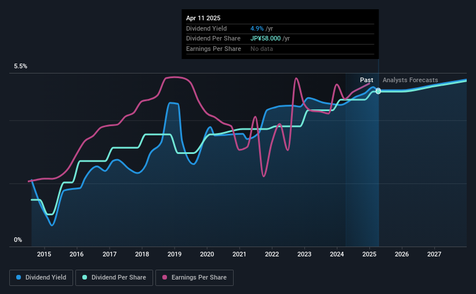
Task: Click the teal Dividend Per Share legend dot
Action: (x=85, y=277)
